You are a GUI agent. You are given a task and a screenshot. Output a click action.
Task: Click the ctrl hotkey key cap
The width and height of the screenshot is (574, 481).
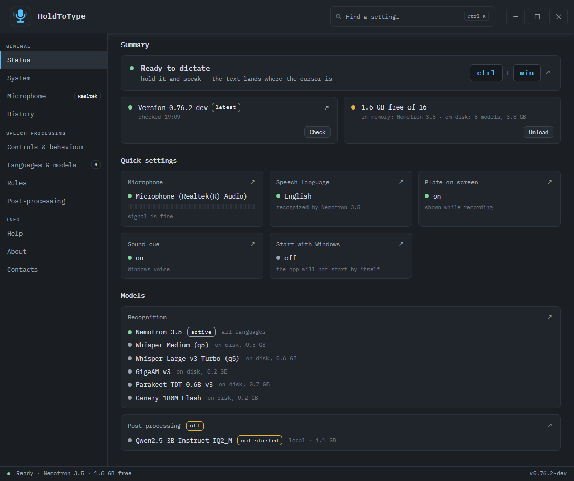486,73
